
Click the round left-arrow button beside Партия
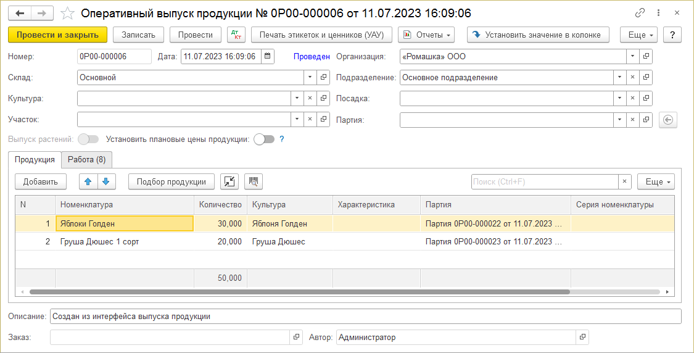[668, 120]
